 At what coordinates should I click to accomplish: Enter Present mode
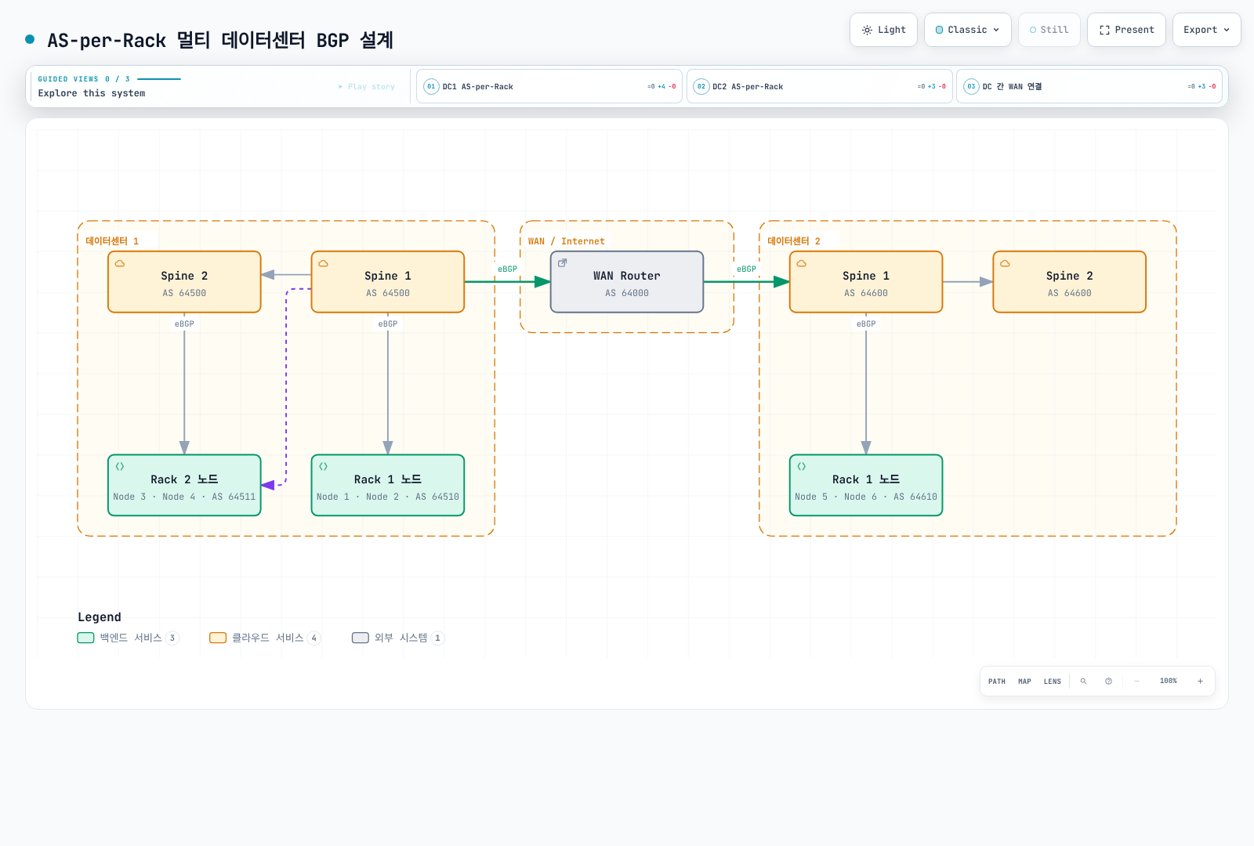point(1126,30)
